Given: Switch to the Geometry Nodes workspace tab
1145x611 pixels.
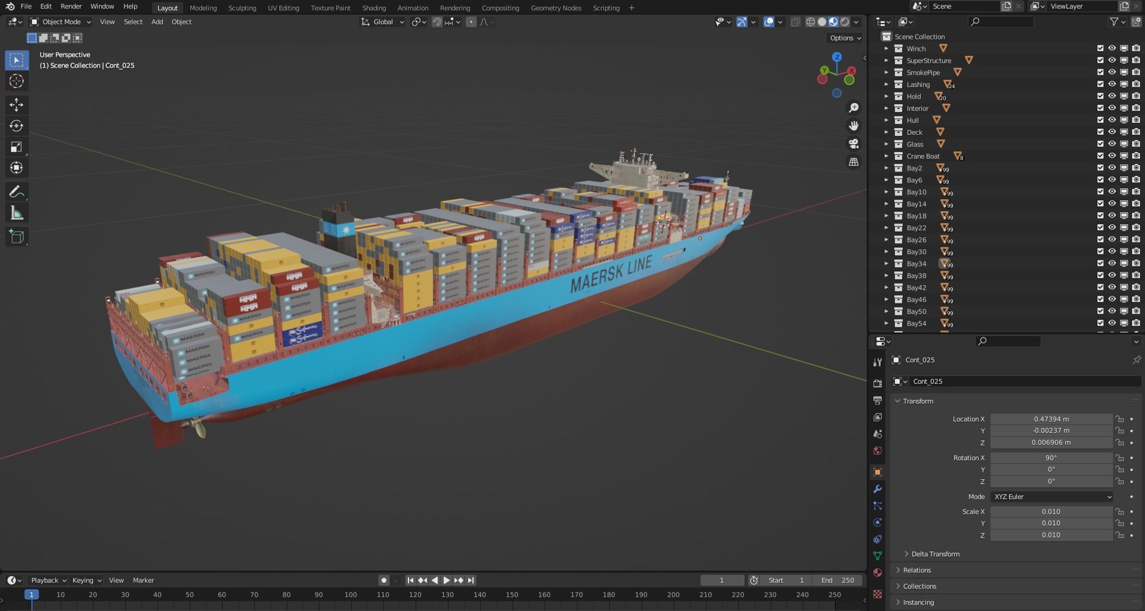Looking at the screenshot, I should 556,8.
